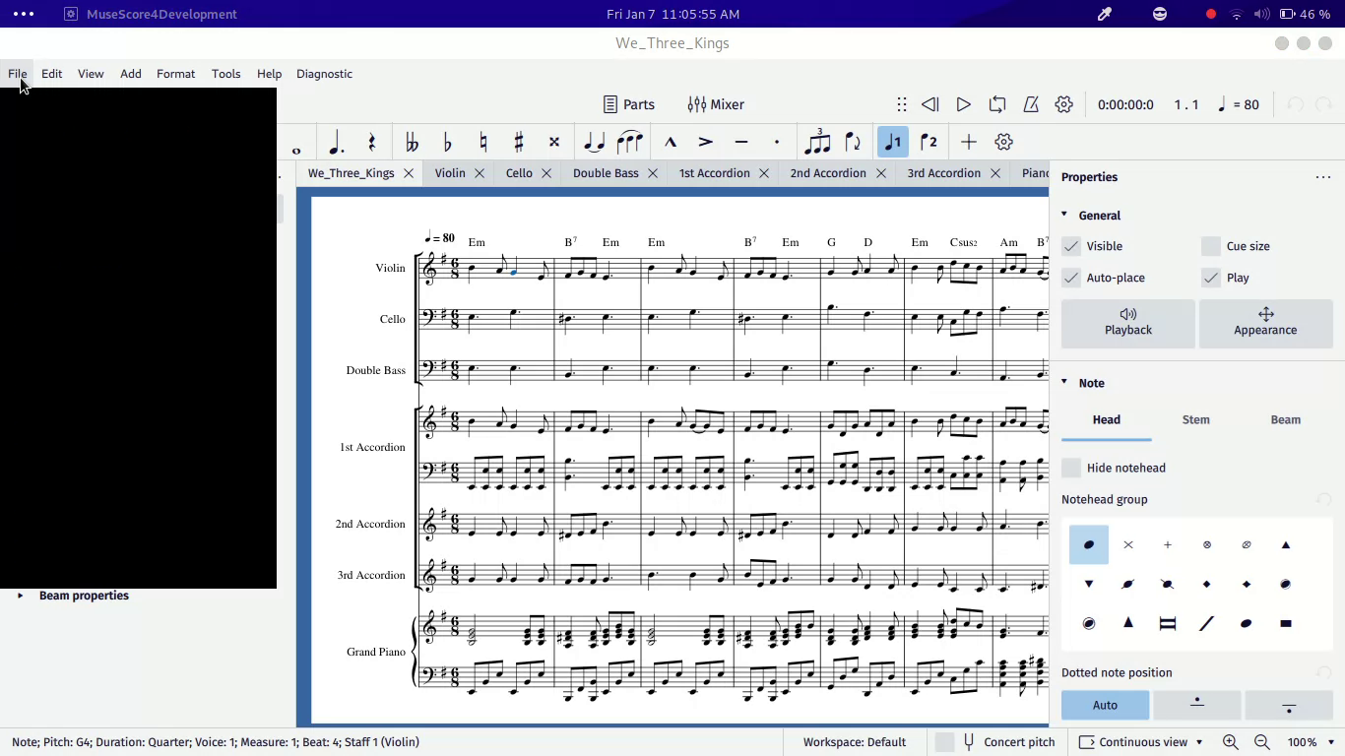Apply the sharp accidental
The height and width of the screenshot is (756, 1345).
(x=519, y=143)
